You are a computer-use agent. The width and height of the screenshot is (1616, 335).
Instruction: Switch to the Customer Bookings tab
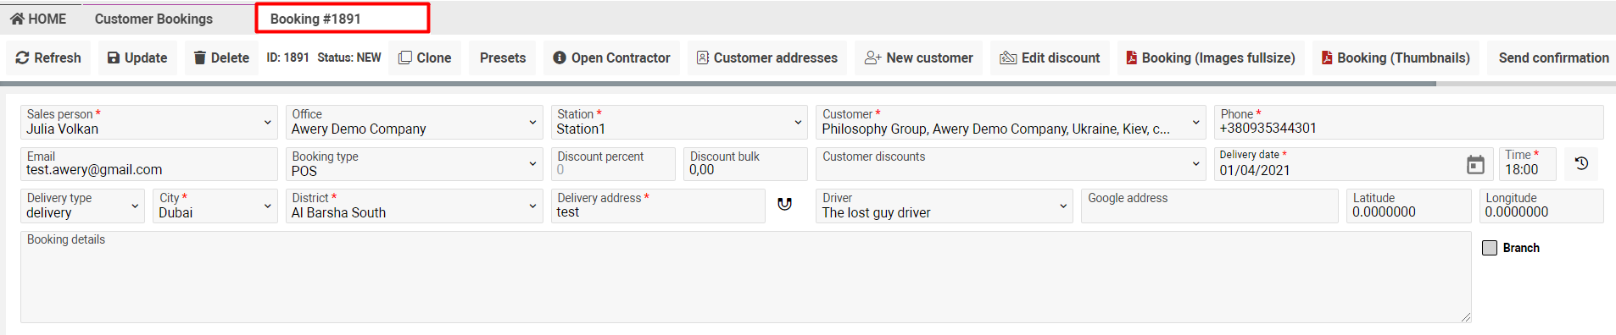153,19
